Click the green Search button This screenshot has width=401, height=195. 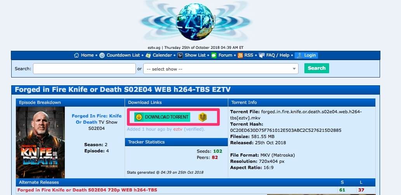317,68
